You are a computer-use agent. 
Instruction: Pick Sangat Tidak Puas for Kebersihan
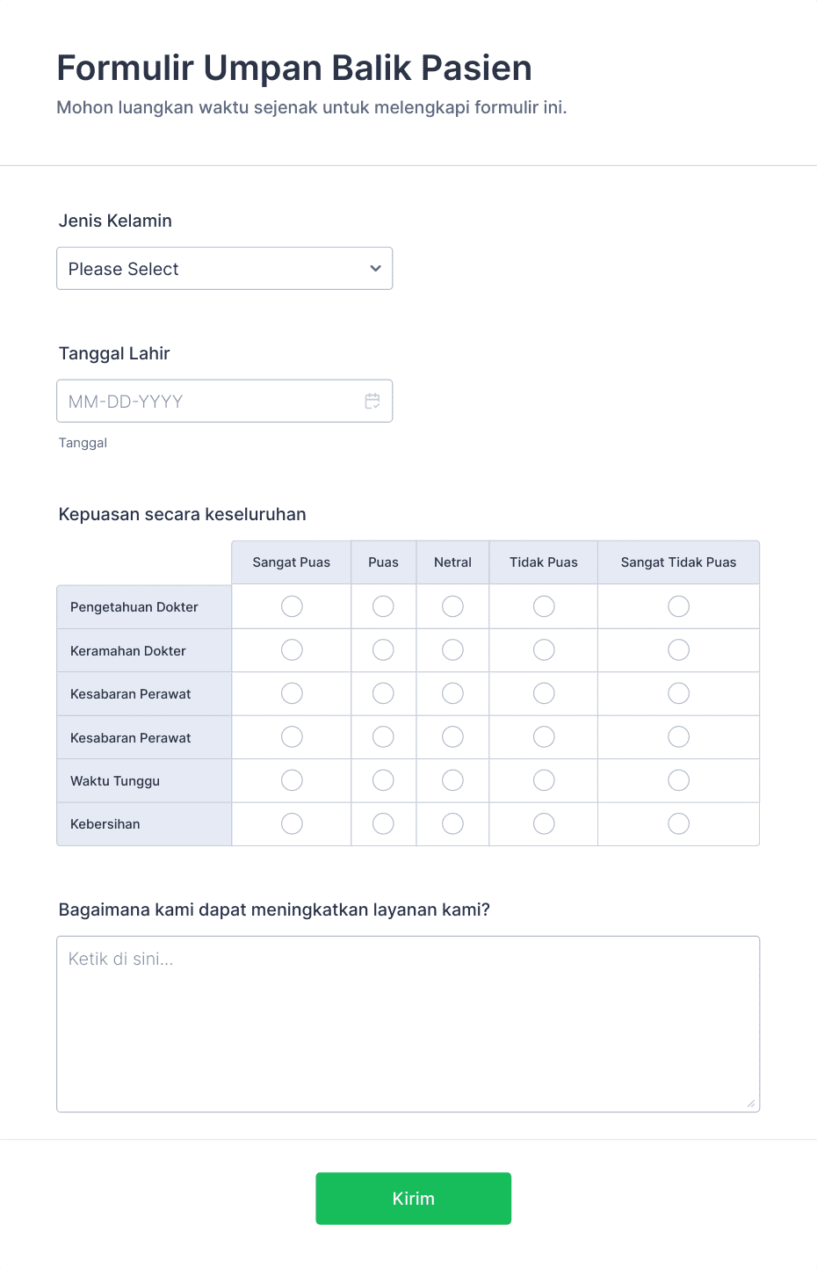pyautogui.click(x=678, y=823)
